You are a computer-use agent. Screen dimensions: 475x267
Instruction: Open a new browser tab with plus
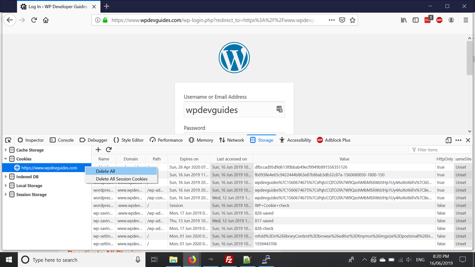106,6
